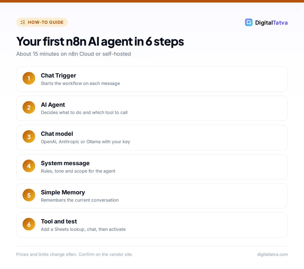Screen dimensions: 304x269
Task: Click the step 2 number circle
Action: click(29, 107)
